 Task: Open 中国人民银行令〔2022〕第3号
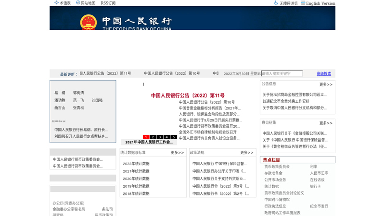(x=220, y=186)
